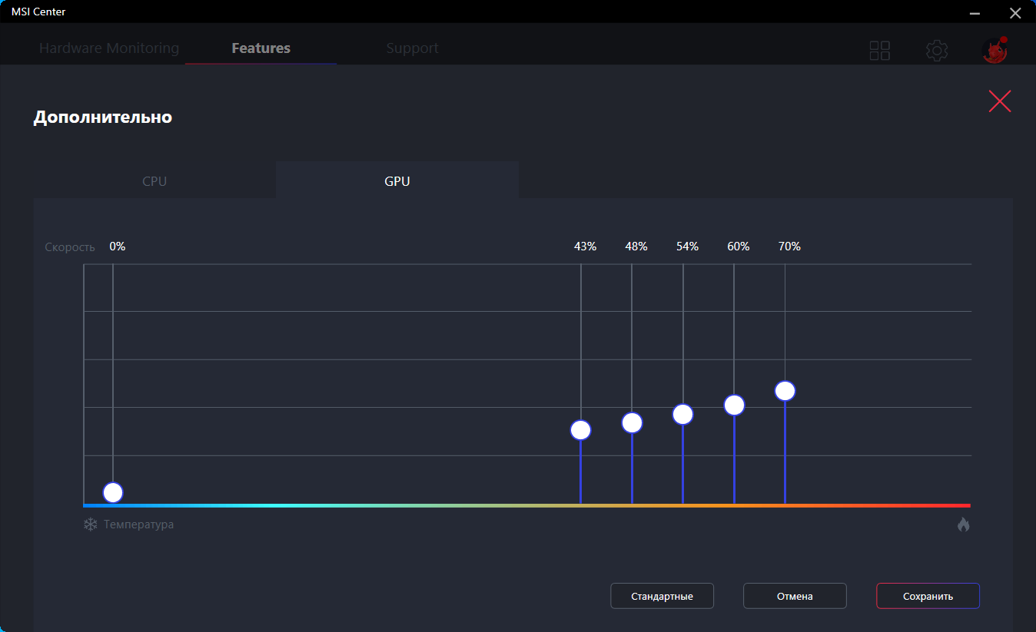The height and width of the screenshot is (632, 1036).
Task: Click the 0% speed label
Action: (x=118, y=247)
